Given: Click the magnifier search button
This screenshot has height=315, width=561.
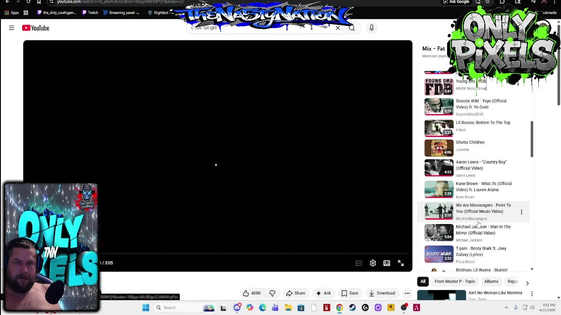Looking at the screenshot, I should click(352, 28).
